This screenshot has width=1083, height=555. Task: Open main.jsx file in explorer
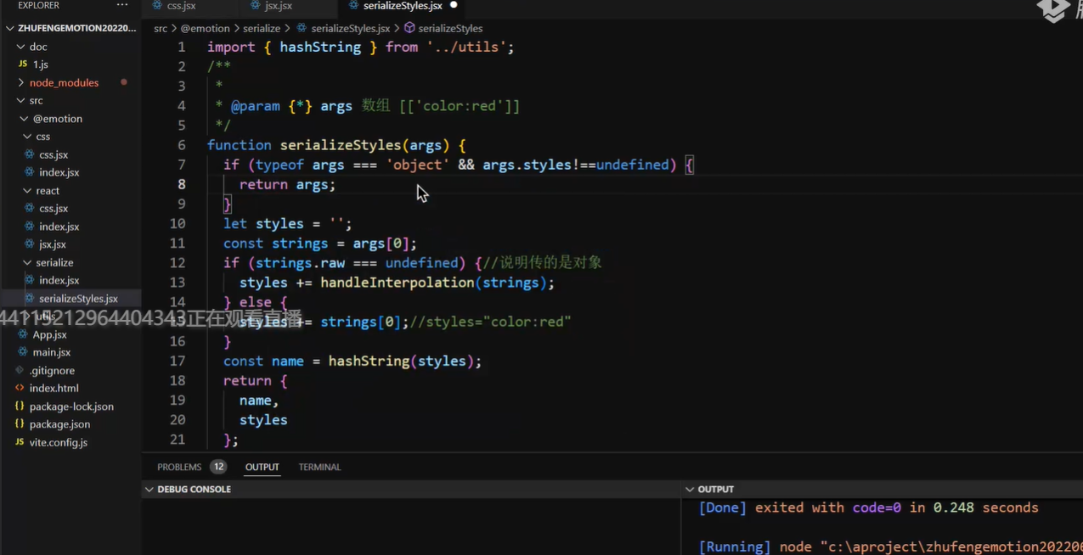click(51, 352)
